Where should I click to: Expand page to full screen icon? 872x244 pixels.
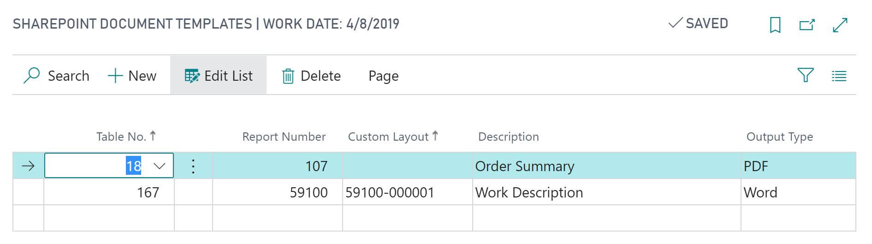(x=840, y=24)
